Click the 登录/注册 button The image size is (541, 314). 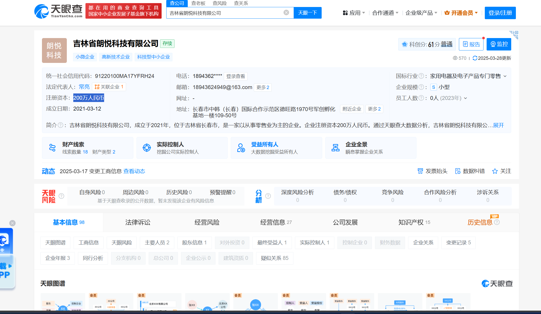[500, 13]
